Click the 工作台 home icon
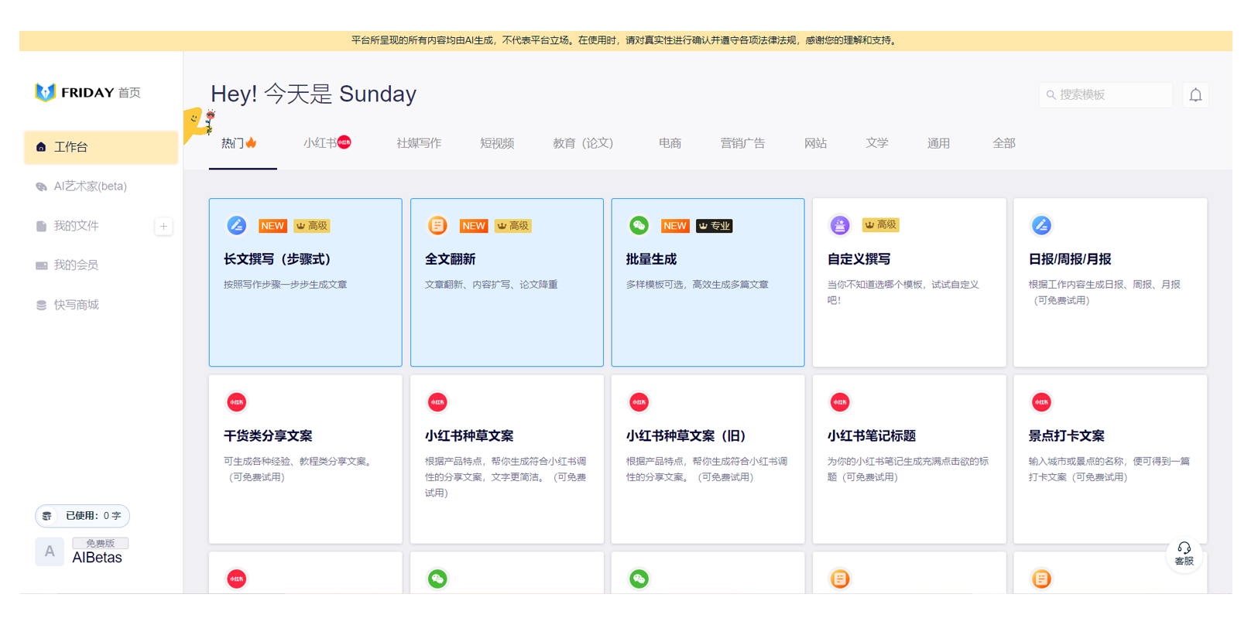 tap(41, 147)
